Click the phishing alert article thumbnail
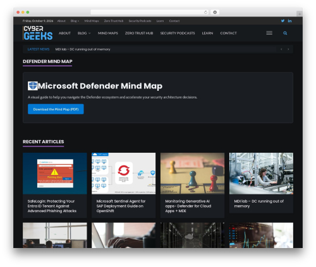Screen dimensions: 316x267 (55, 174)
